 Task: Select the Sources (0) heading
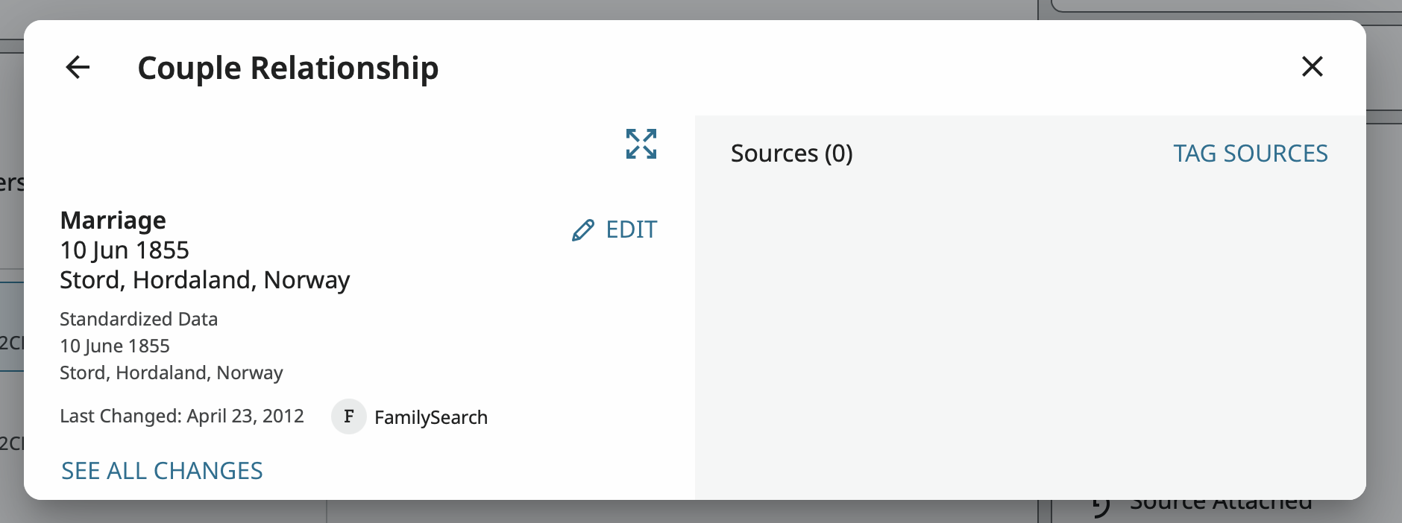791,153
